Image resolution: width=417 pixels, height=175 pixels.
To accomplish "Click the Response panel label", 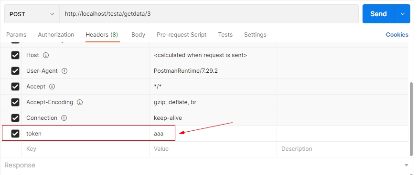I will (20, 165).
